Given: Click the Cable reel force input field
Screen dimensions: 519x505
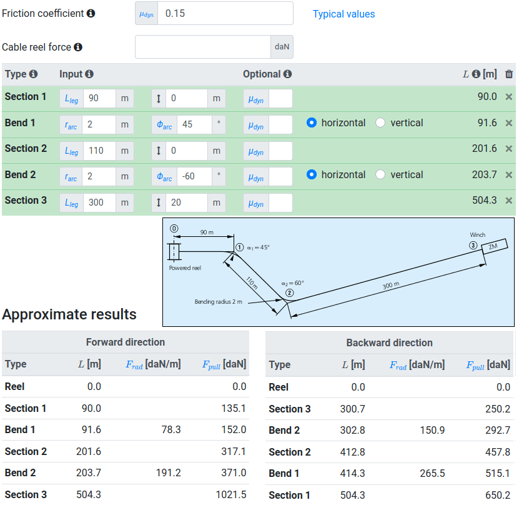Looking at the screenshot, I should [x=202, y=47].
